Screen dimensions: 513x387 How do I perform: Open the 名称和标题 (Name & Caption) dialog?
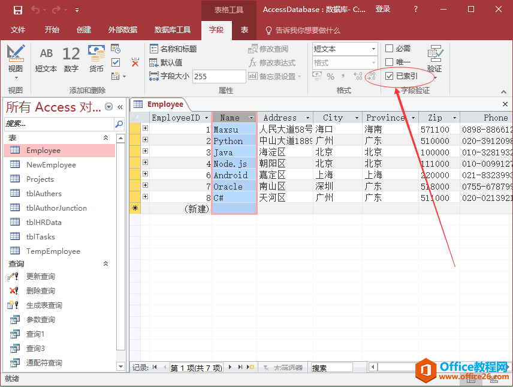[x=173, y=49]
